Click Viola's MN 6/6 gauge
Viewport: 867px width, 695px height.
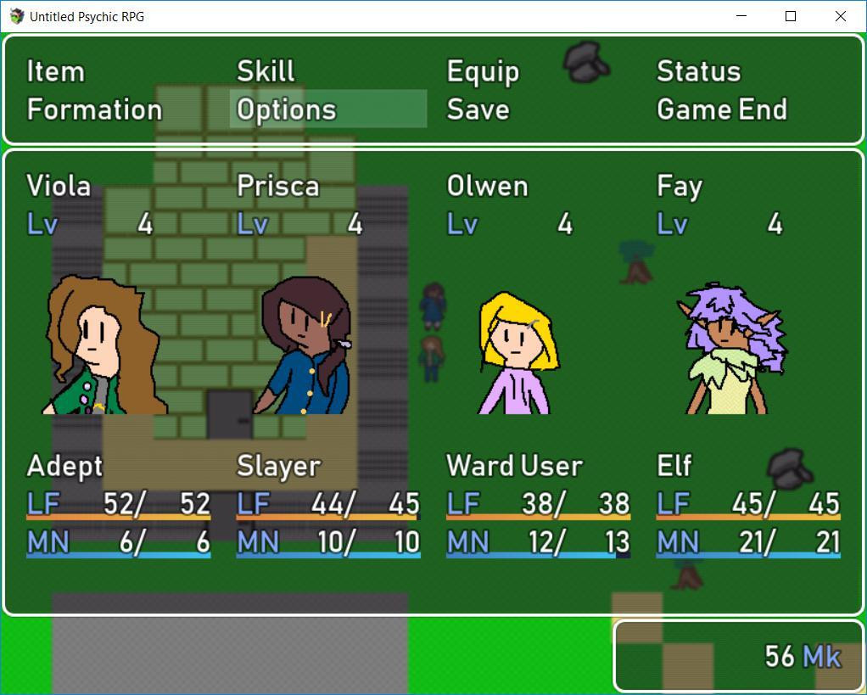[x=118, y=543]
